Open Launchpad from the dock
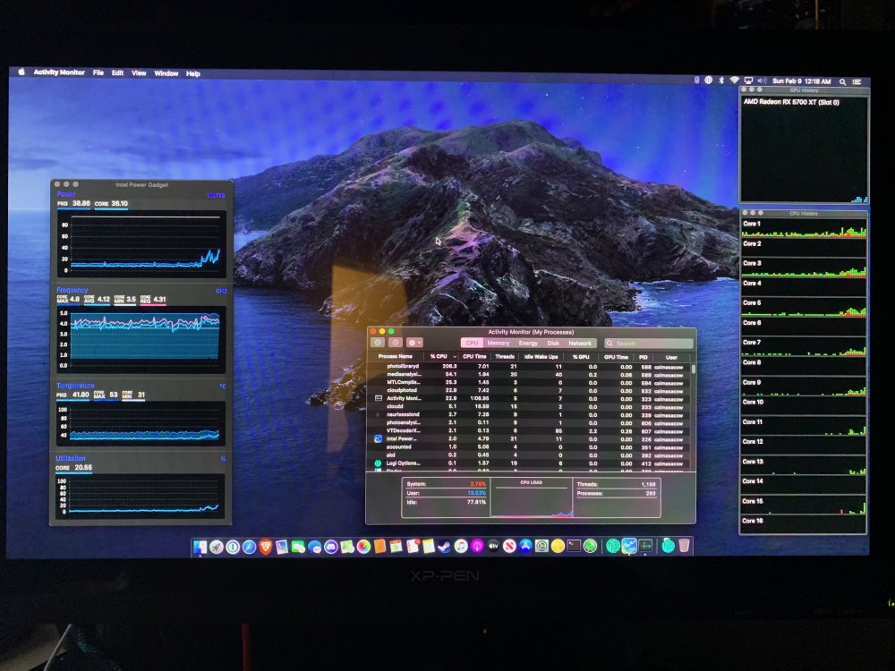This screenshot has height=671, width=895. (217, 547)
